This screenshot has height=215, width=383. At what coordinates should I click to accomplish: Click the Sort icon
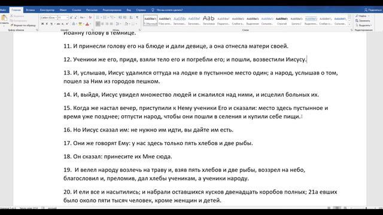click(x=131, y=17)
